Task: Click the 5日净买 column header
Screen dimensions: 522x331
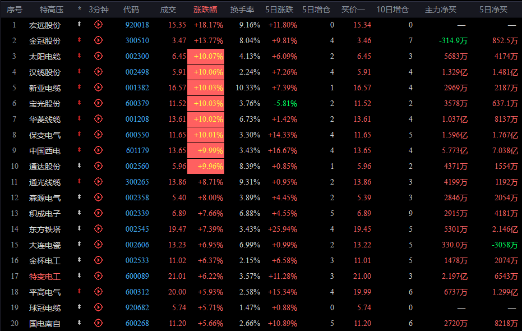Action: tap(493, 10)
